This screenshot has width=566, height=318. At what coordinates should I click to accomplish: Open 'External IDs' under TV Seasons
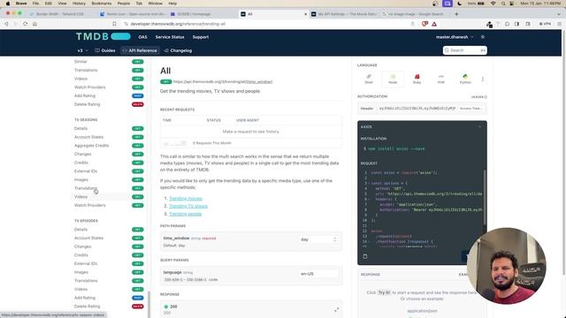[86, 170]
